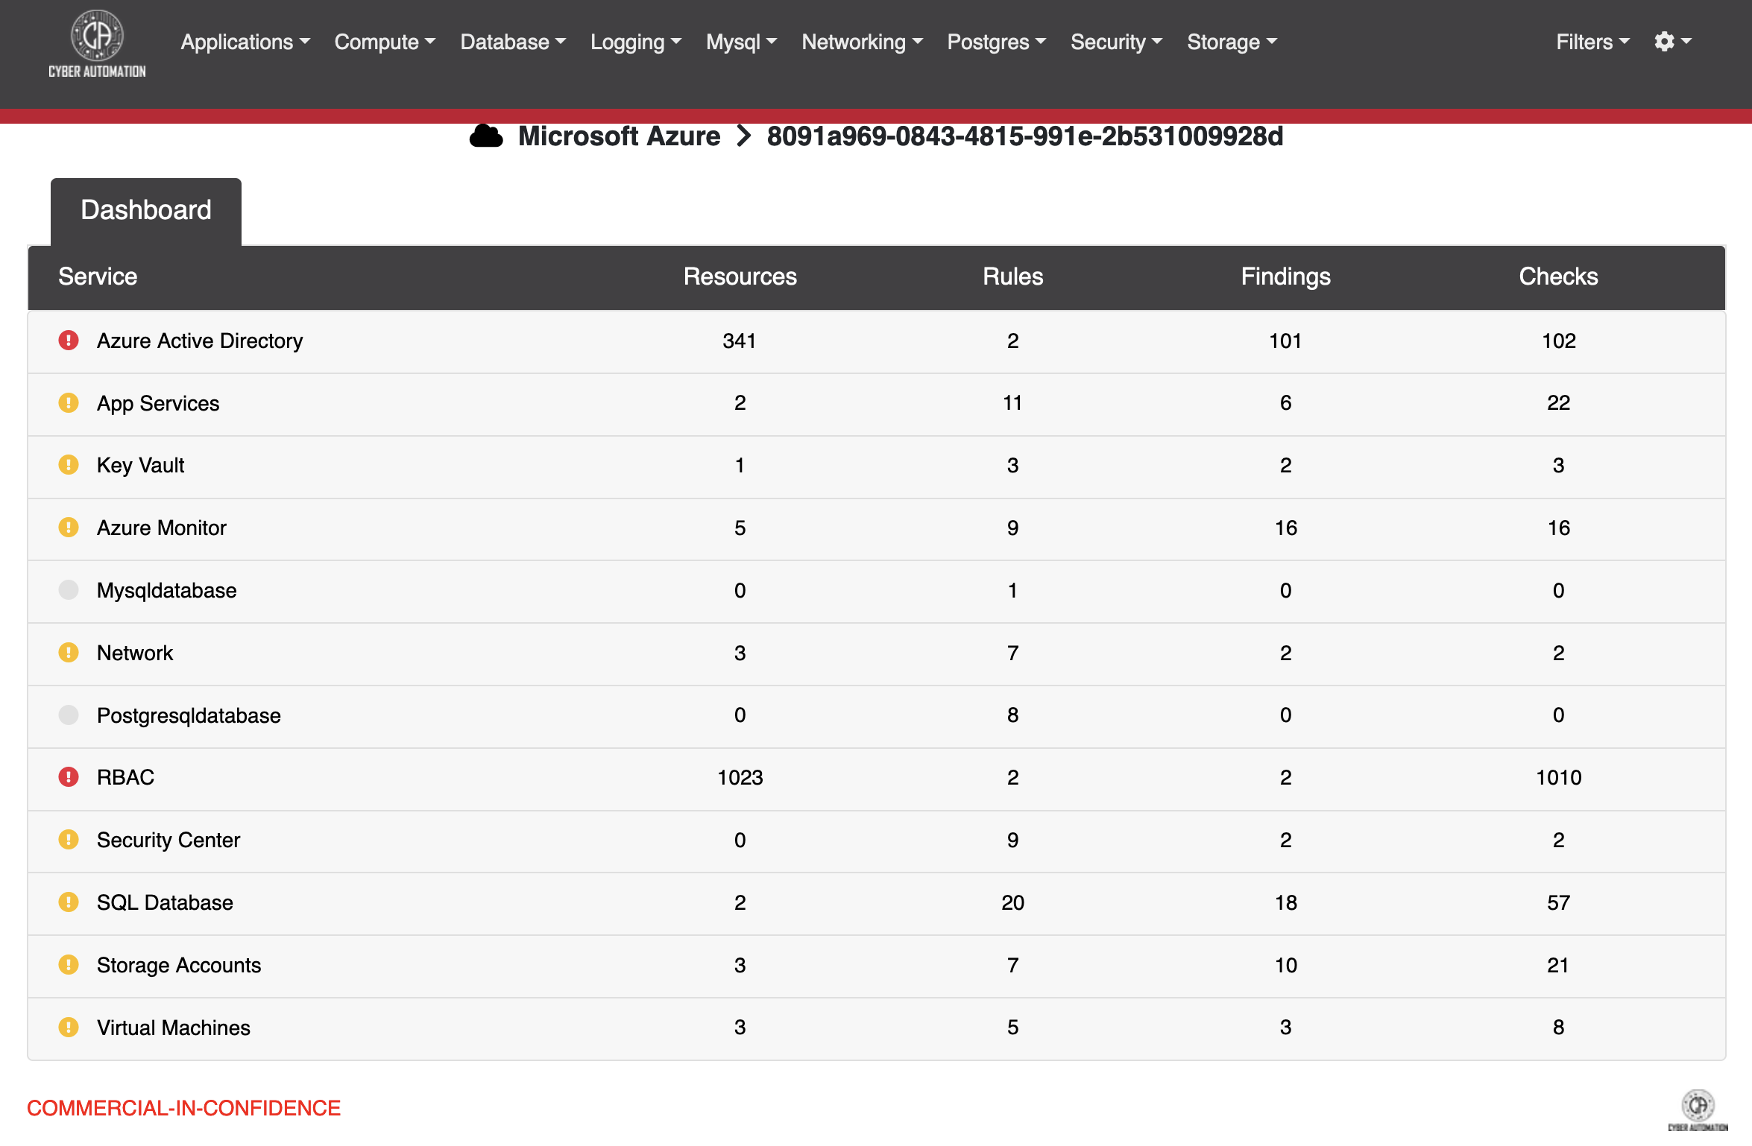Click the grey status dot for Mysqldatabase

point(69,590)
